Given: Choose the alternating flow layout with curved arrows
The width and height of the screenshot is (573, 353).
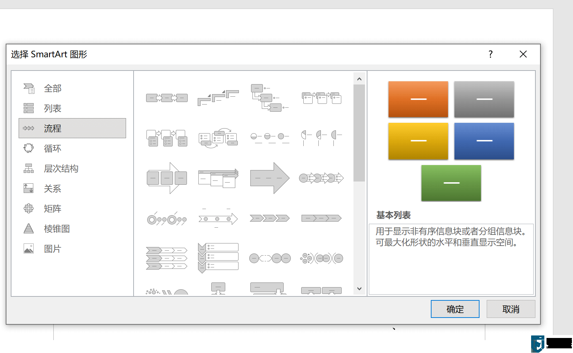Looking at the screenshot, I should (218, 138).
